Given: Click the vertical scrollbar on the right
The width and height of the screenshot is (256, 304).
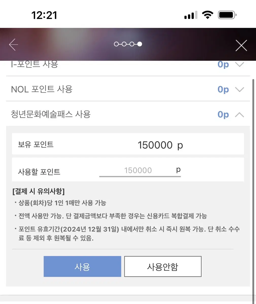Looking at the screenshot, I should (x=253, y=187).
